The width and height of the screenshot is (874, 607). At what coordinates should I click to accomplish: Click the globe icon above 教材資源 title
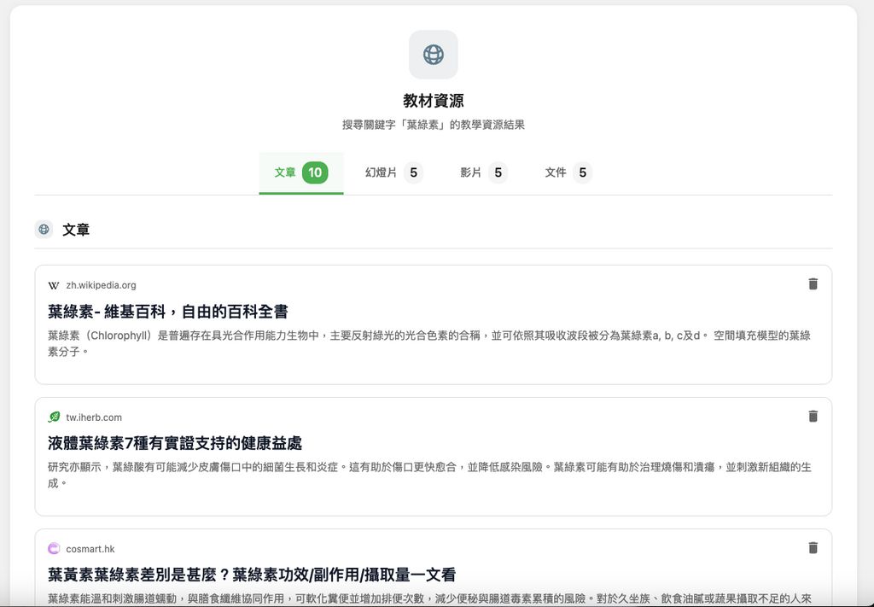(x=434, y=54)
